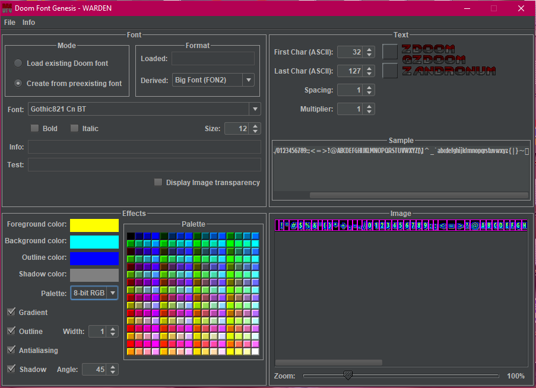Decrease the font Size value
The height and width of the screenshot is (388, 536).
255,131
